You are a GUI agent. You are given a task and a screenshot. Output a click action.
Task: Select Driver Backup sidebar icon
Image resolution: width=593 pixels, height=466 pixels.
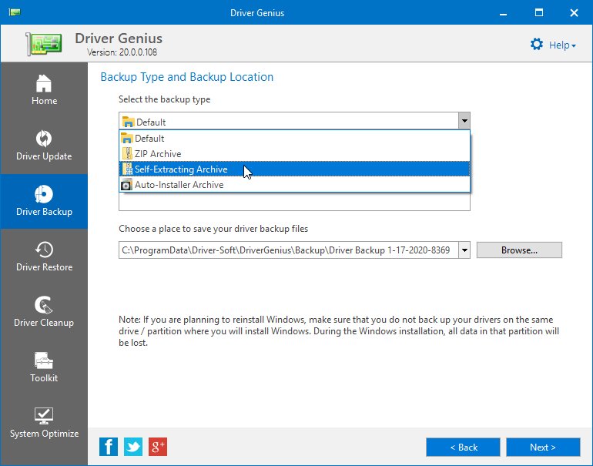click(x=44, y=201)
